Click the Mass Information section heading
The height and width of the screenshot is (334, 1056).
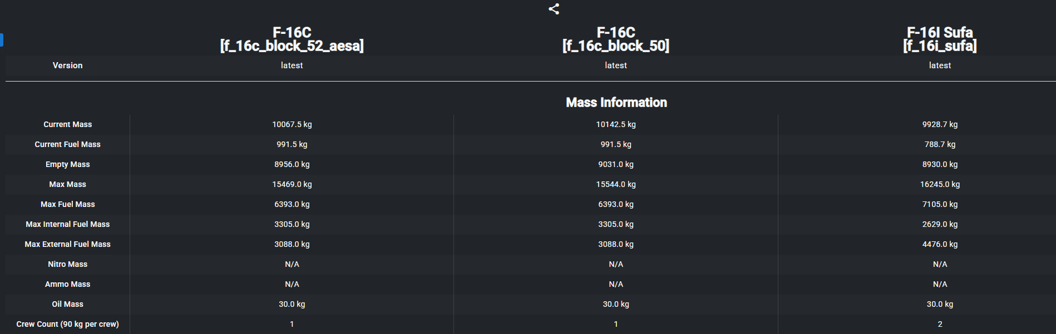[x=616, y=103]
